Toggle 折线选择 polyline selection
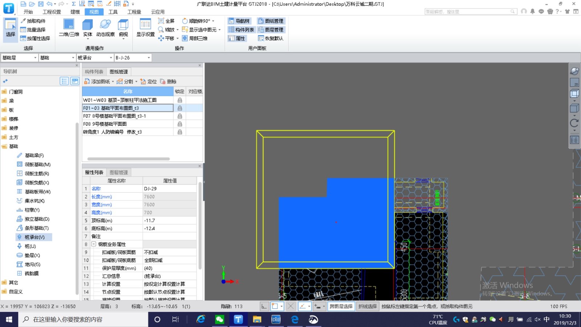The image size is (581, 327). tap(367, 306)
